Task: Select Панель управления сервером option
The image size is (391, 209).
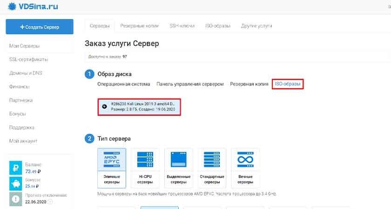Action: pos(190,84)
